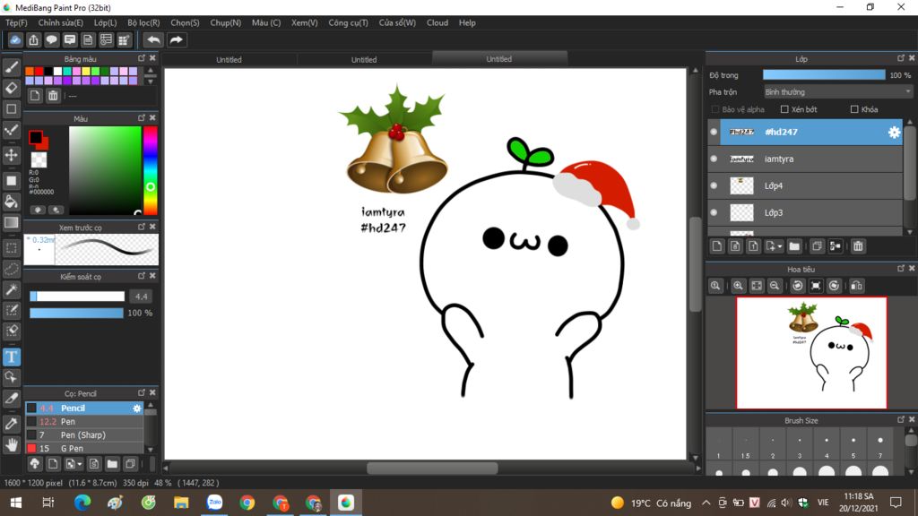Click the Navigator canvas preview thumbnail
The width and height of the screenshot is (918, 516).
pyautogui.click(x=811, y=353)
